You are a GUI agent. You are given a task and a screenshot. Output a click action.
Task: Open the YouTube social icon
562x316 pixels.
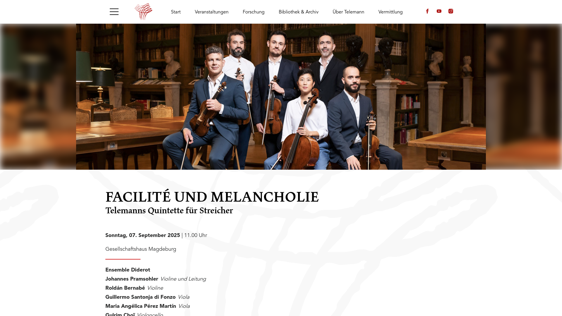click(439, 11)
